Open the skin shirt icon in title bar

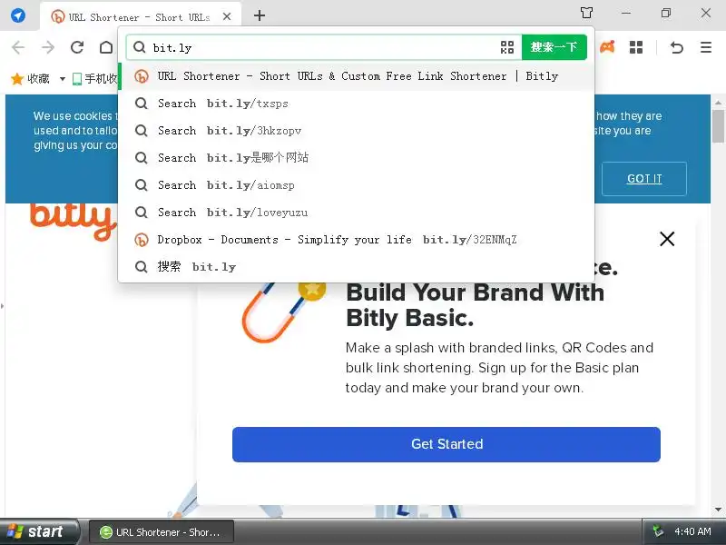coord(586,13)
